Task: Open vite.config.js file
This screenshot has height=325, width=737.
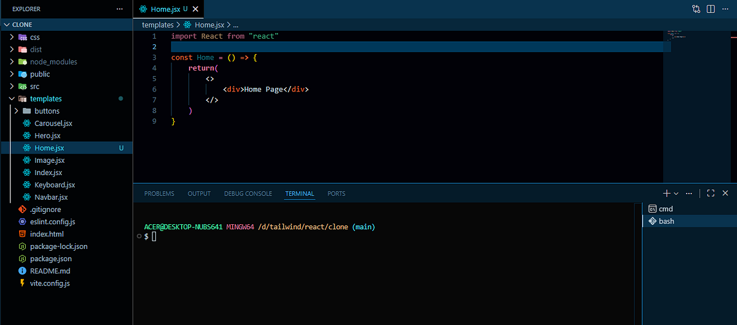Action: point(67,283)
